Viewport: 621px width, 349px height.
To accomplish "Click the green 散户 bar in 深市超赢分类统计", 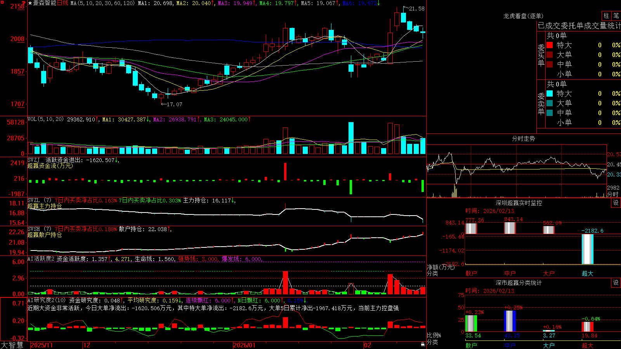I will (x=471, y=323).
